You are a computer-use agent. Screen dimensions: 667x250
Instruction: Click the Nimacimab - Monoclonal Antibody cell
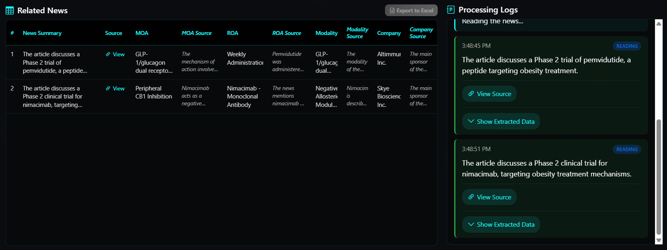244,96
